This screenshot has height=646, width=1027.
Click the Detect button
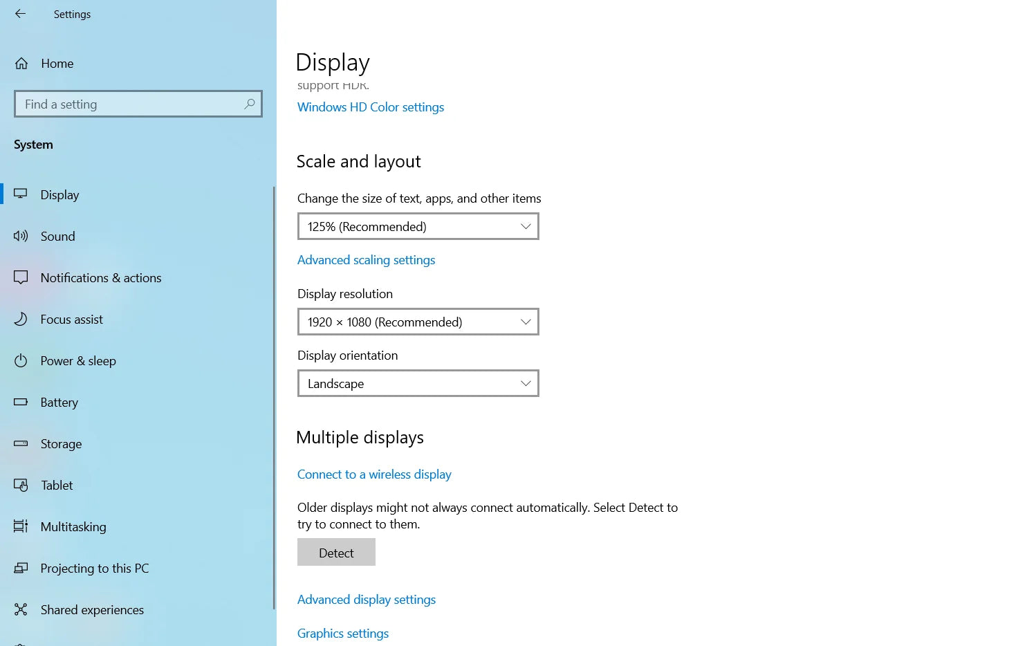[x=336, y=552]
